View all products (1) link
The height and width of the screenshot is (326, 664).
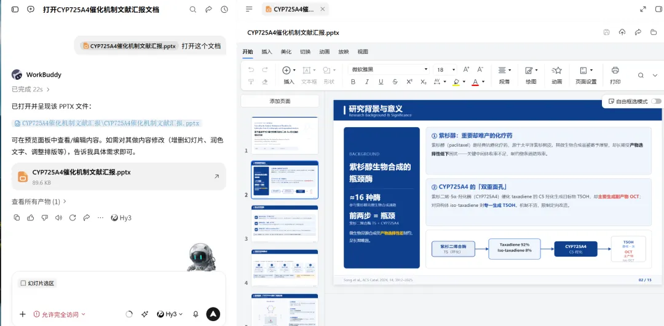(39, 202)
